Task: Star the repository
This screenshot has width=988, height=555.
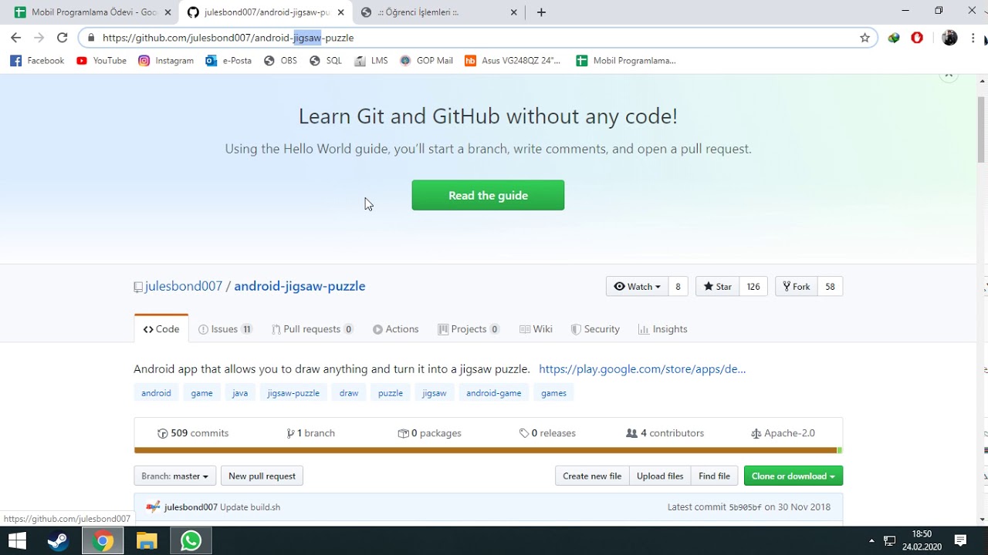Action: click(717, 287)
